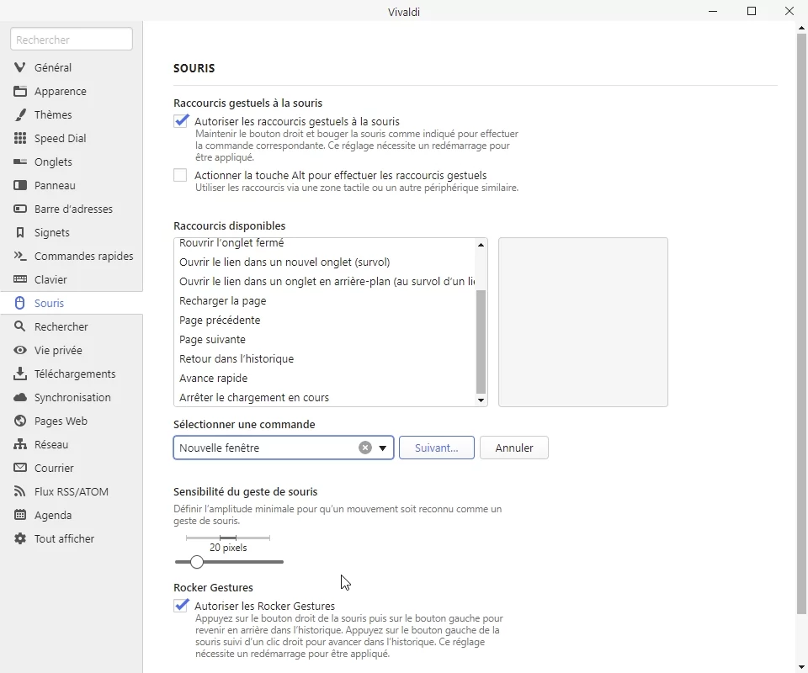Viewport: 808px width, 673px height.
Task: Click the Panneau panel icon
Action: click(x=19, y=185)
